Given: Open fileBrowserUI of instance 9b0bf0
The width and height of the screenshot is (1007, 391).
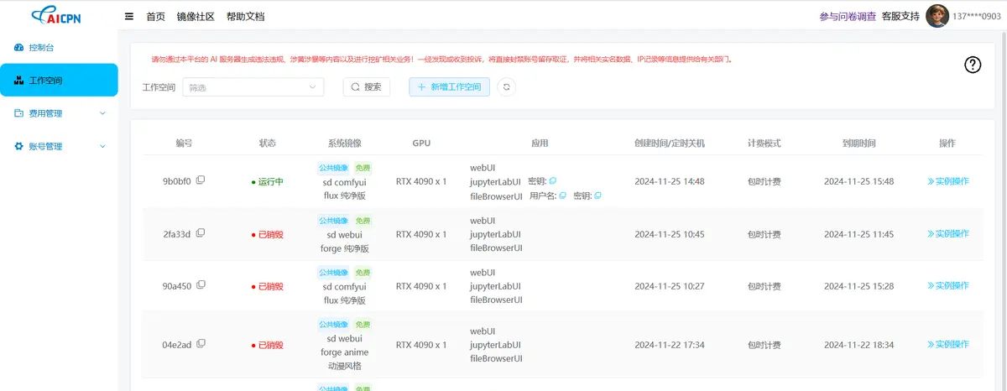Looking at the screenshot, I should (x=496, y=195).
